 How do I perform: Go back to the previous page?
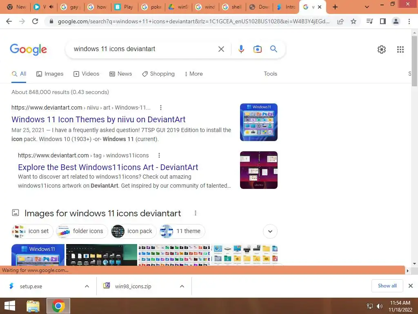pyautogui.click(x=9, y=21)
